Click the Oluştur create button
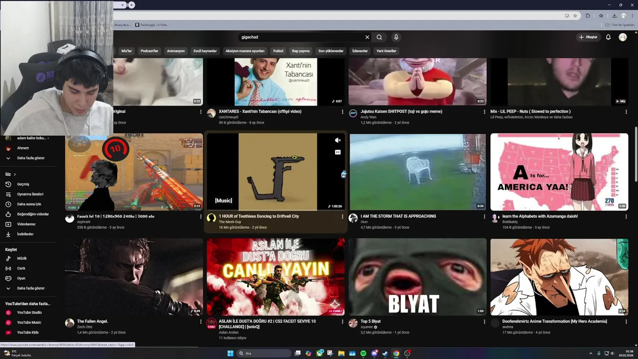The image size is (638, 359). (588, 37)
